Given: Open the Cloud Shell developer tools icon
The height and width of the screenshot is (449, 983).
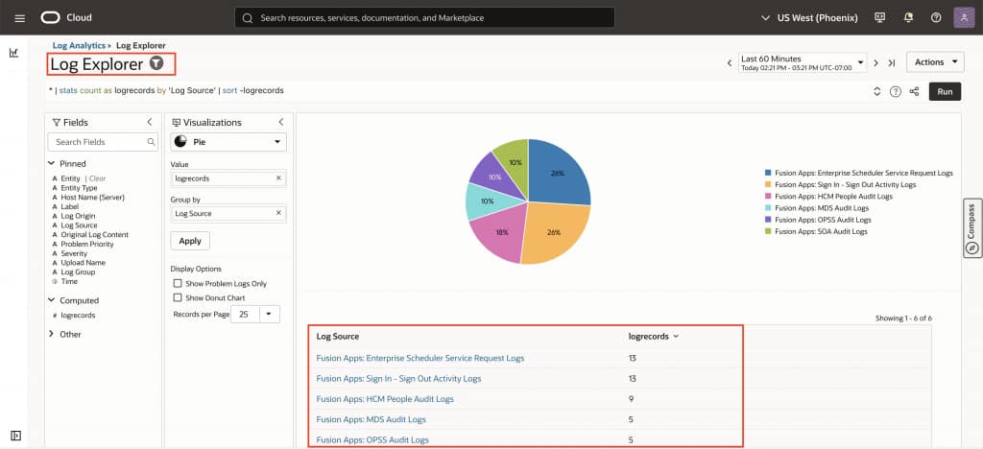Looking at the screenshot, I should click(879, 17).
